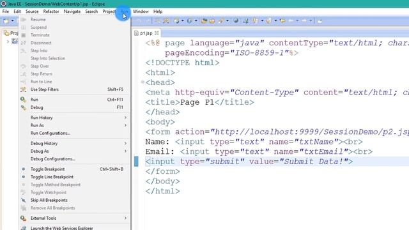Open the Search menu
The height and width of the screenshot is (230, 409).
91,11
